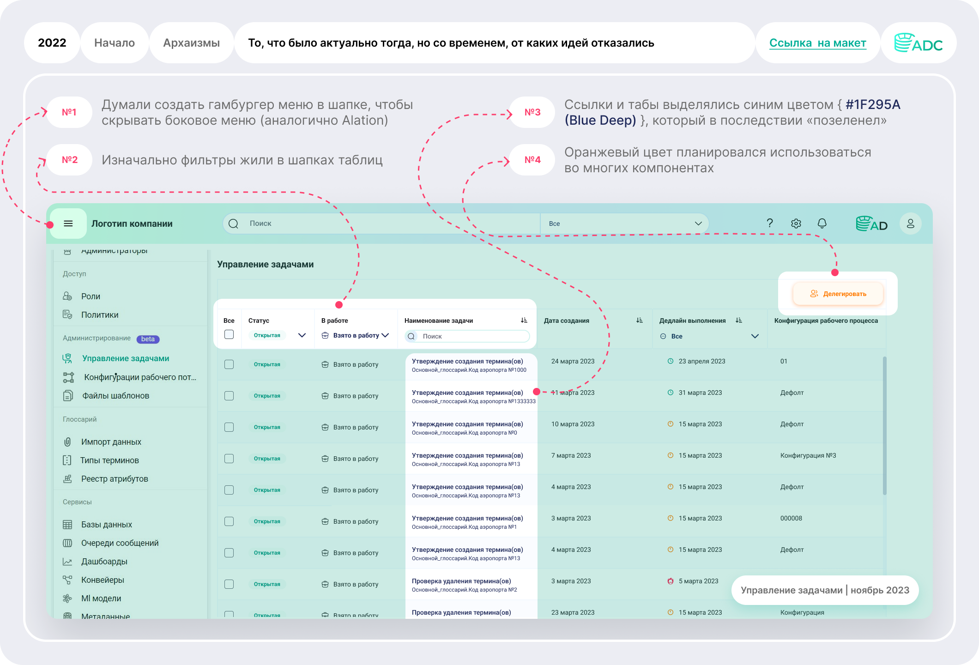Open Базы данных in the sidebar

pos(107,525)
